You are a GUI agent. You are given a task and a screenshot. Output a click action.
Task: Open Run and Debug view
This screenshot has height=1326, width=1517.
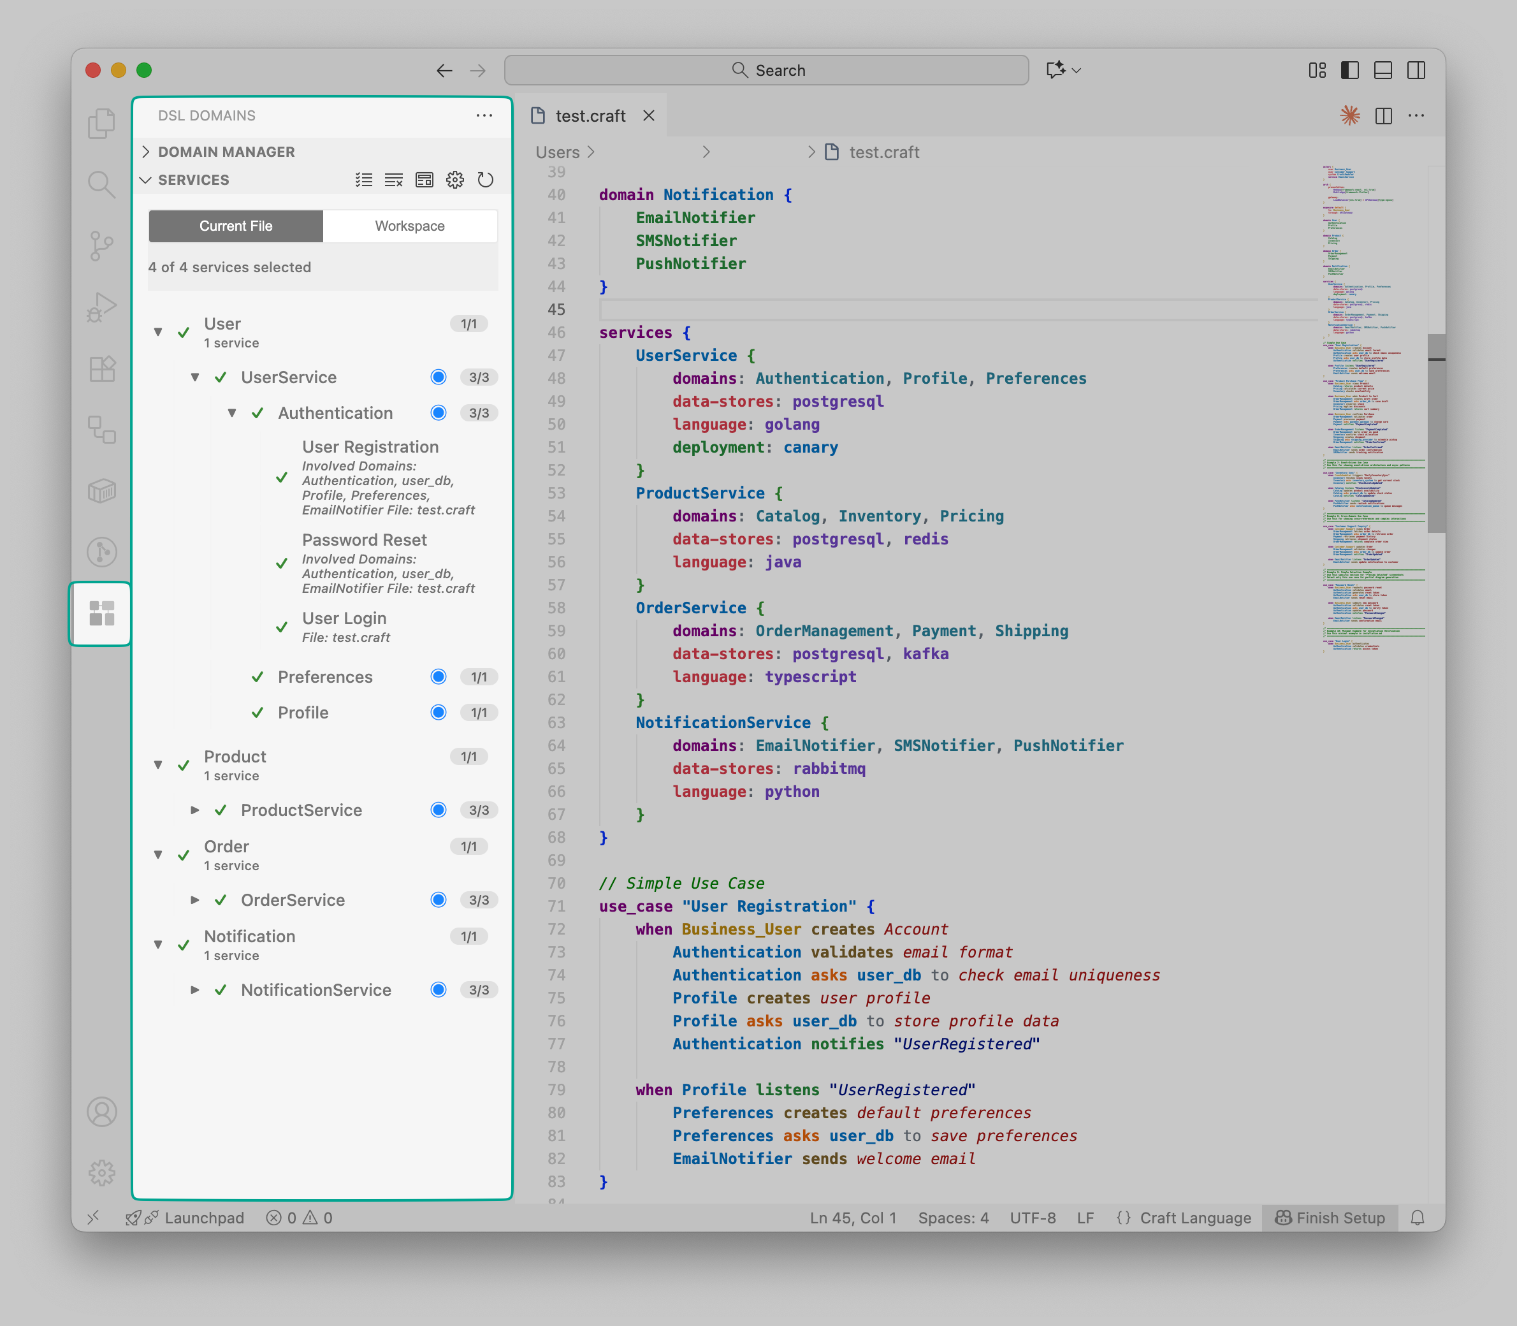pos(101,307)
